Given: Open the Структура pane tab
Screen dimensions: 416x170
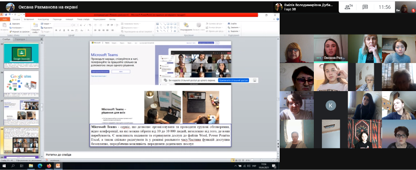Looking at the screenshot, I should (20, 39).
